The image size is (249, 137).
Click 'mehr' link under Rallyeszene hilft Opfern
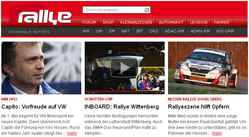(217, 133)
